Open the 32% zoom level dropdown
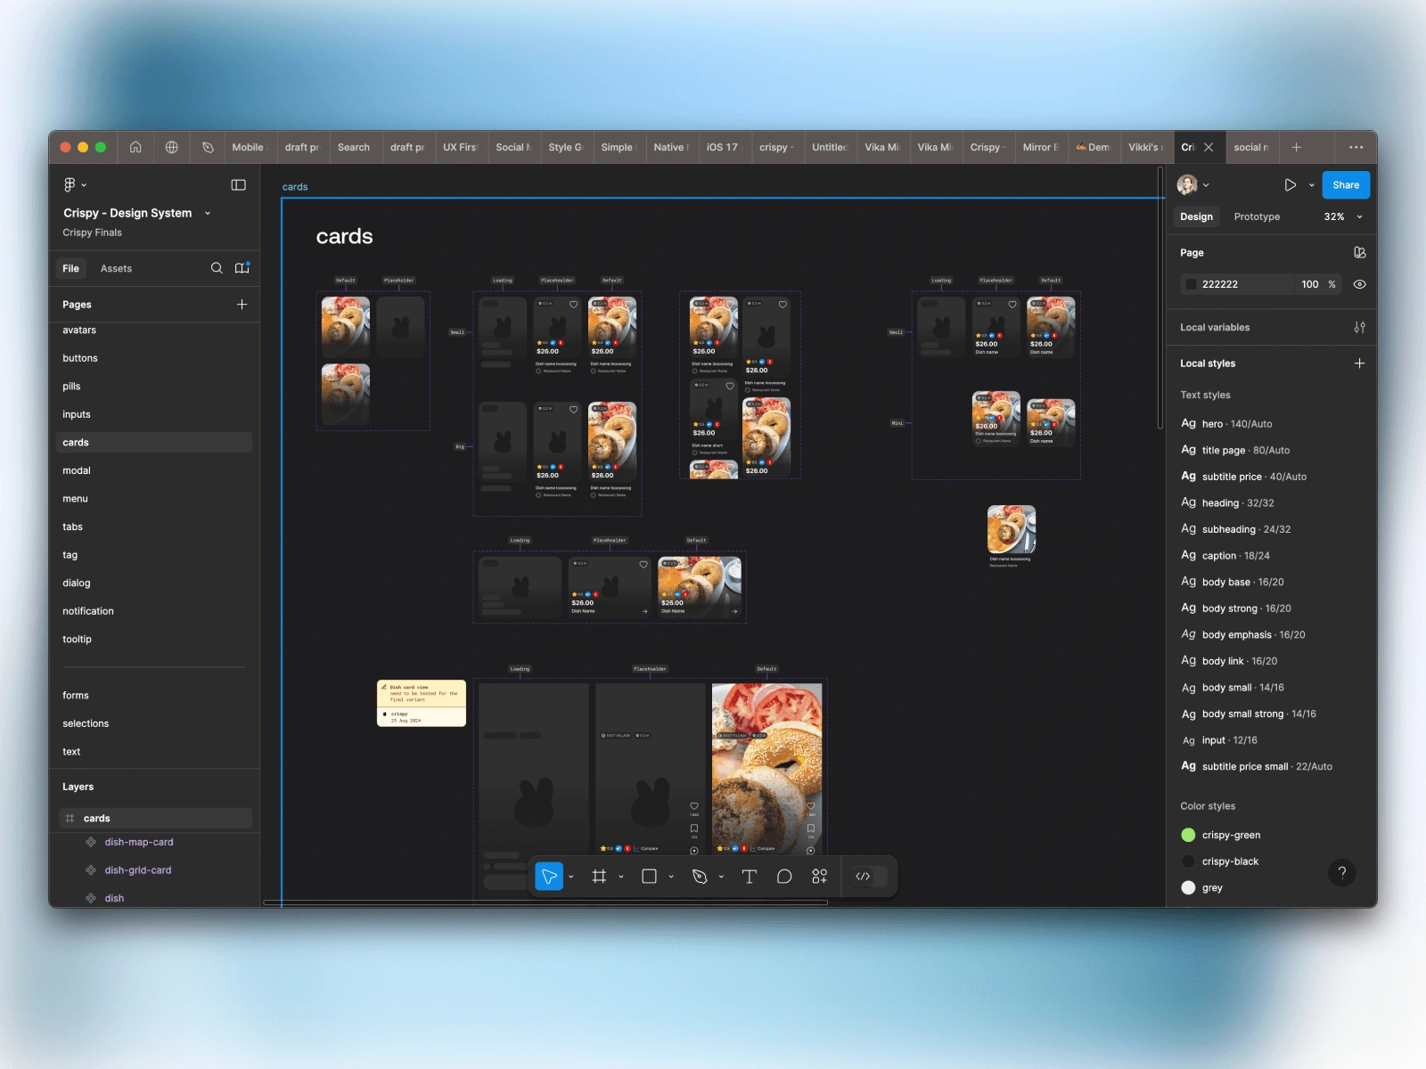This screenshot has width=1426, height=1069. pos(1343,216)
